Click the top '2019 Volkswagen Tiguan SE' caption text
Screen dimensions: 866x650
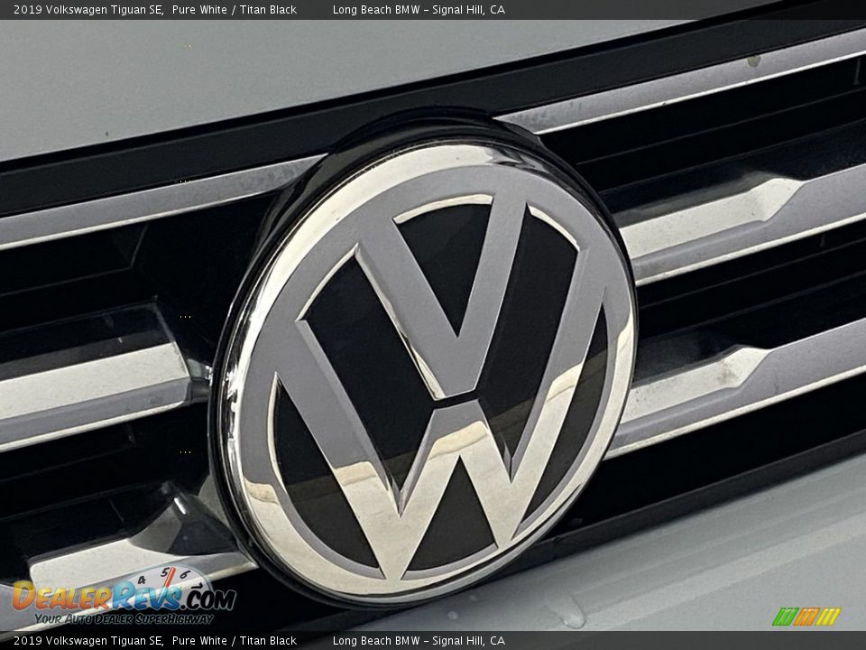pos(88,9)
